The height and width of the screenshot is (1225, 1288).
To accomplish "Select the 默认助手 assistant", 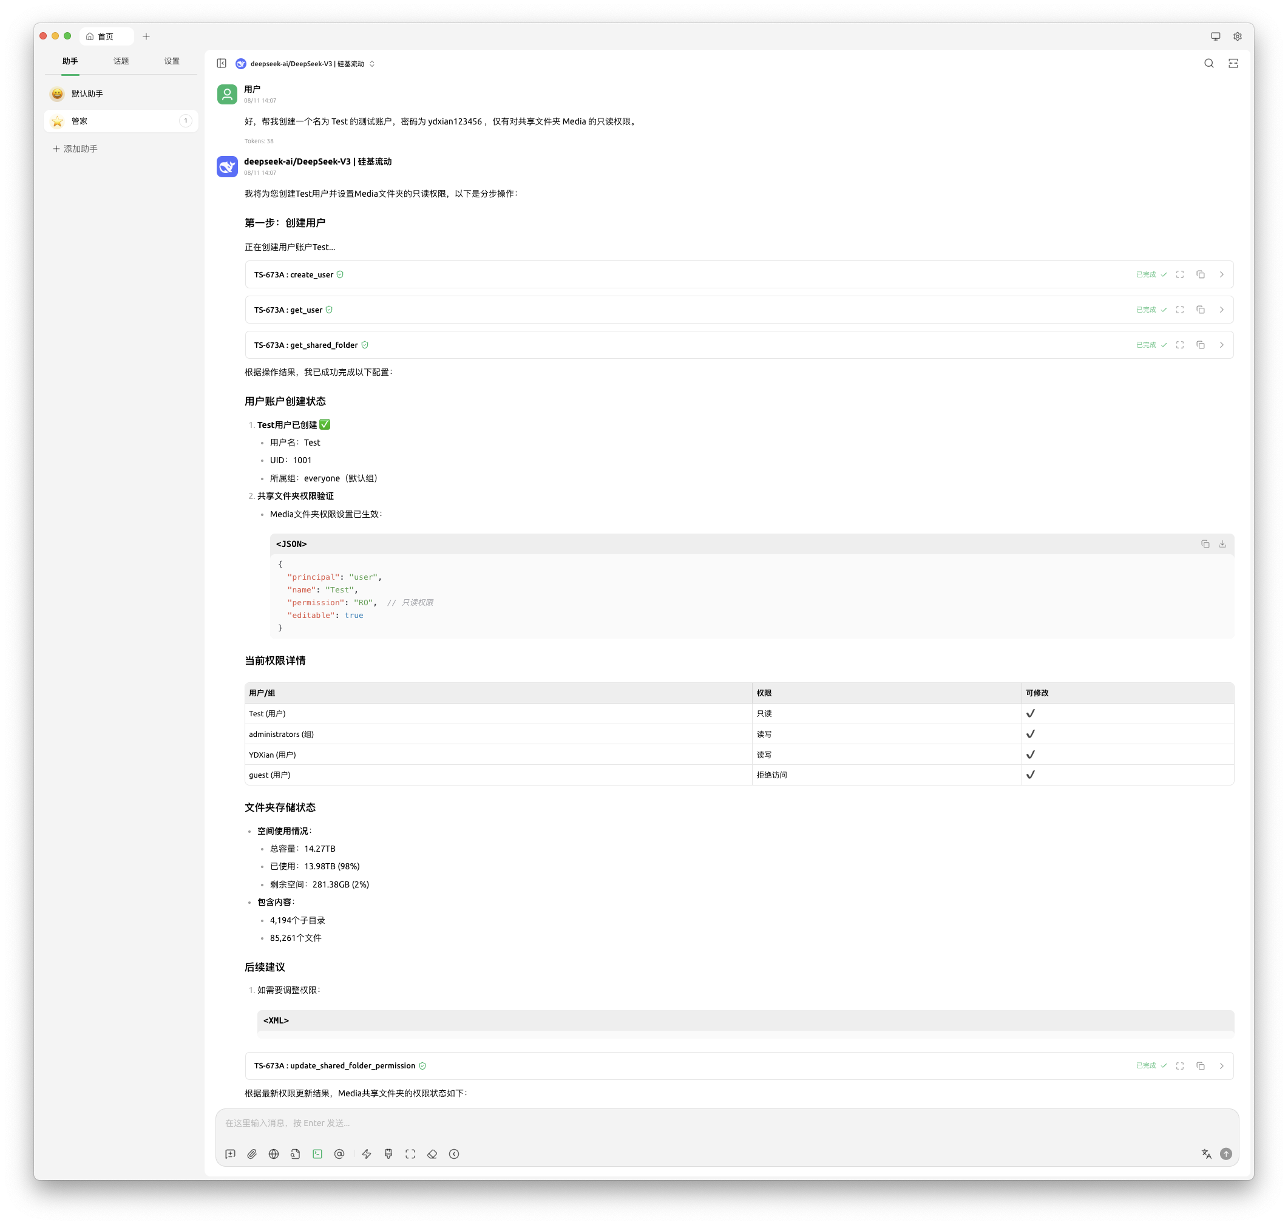I will point(87,93).
